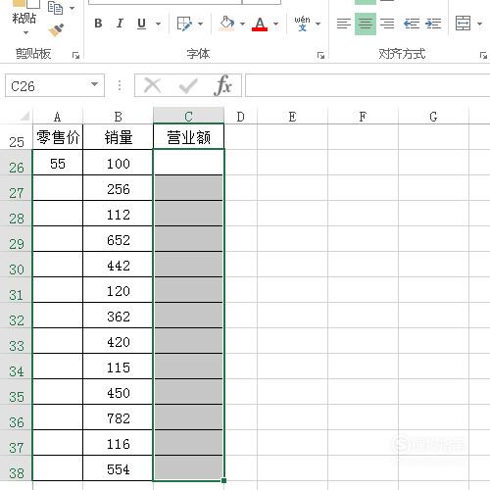Click the active empty cell C26
This screenshot has height=490, width=490.
(188, 163)
